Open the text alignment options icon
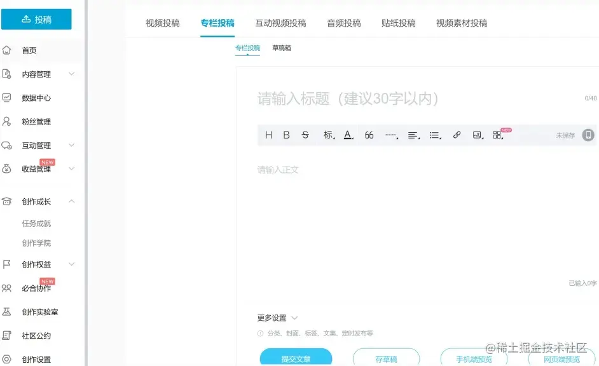Viewport: 599px width, 366px height. point(413,135)
